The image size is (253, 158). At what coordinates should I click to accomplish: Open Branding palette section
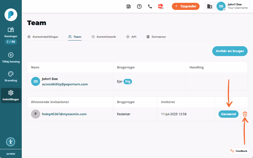11,77
